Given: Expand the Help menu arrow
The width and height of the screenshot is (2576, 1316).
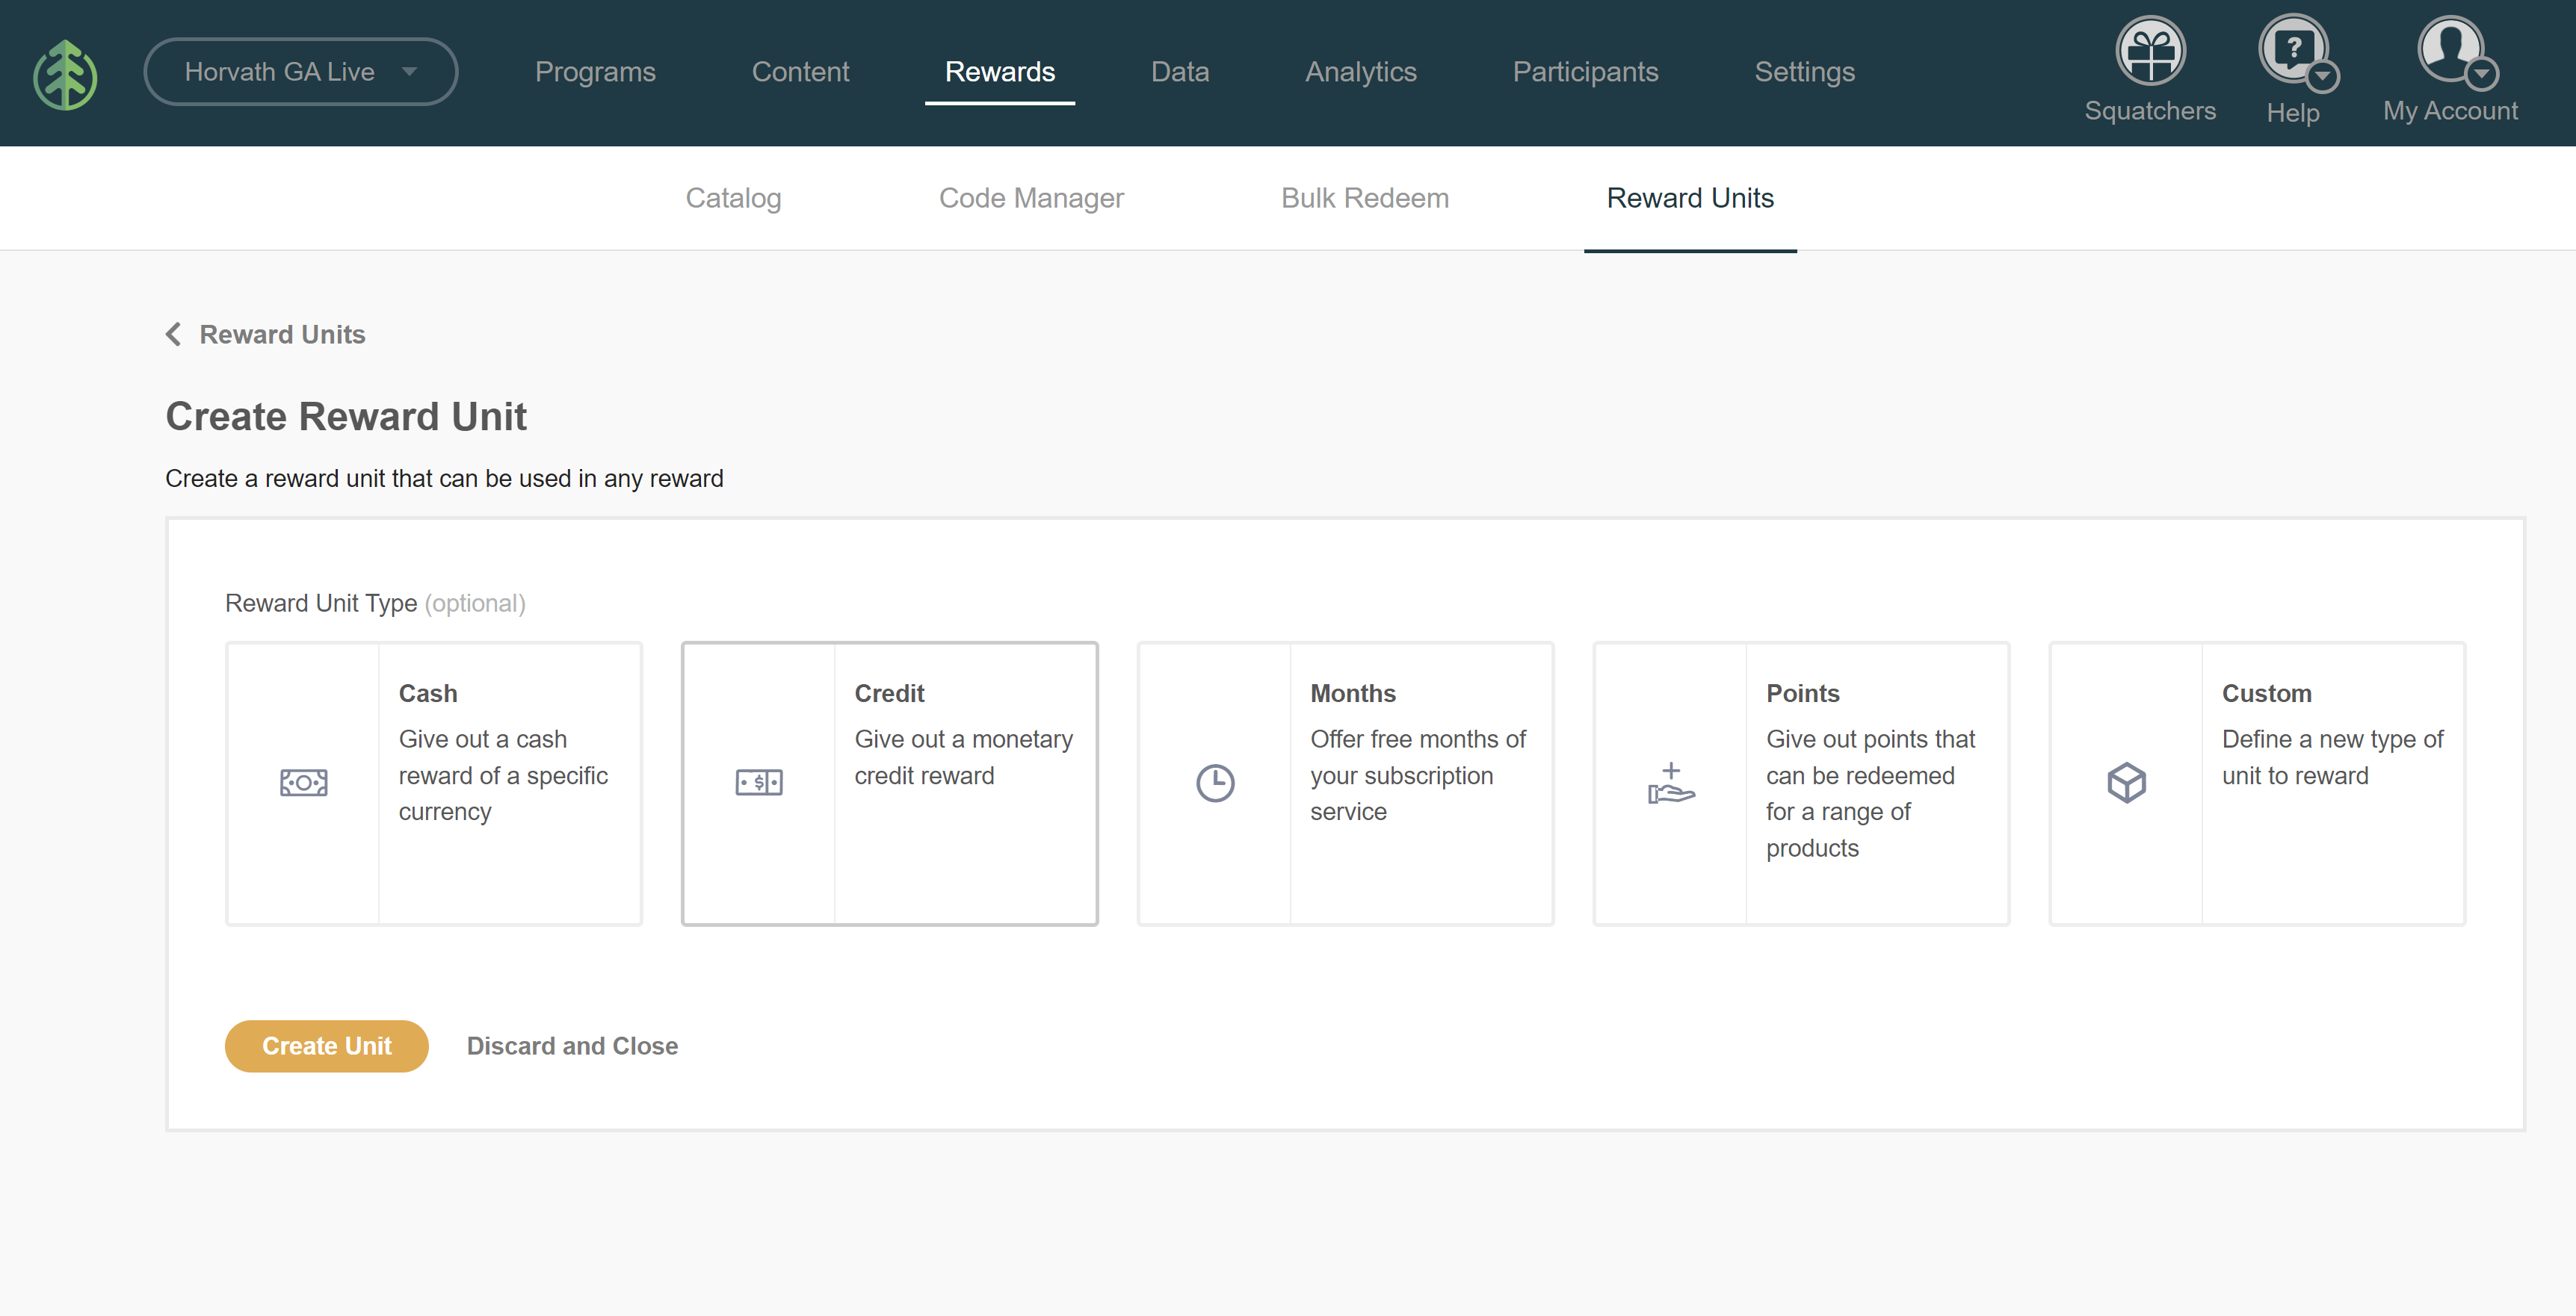Looking at the screenshot, I should pyautogui.click(x=2322, y=76).
